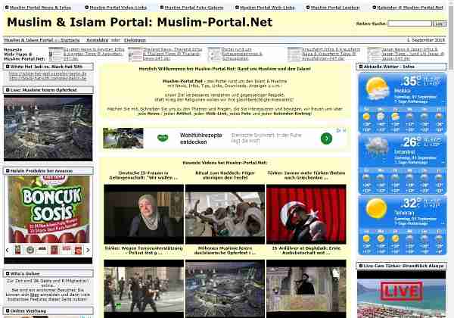The image size is (454, 318).
Task: Click next arrow in Amazon product carousel
Action: [x=88, y=250]
